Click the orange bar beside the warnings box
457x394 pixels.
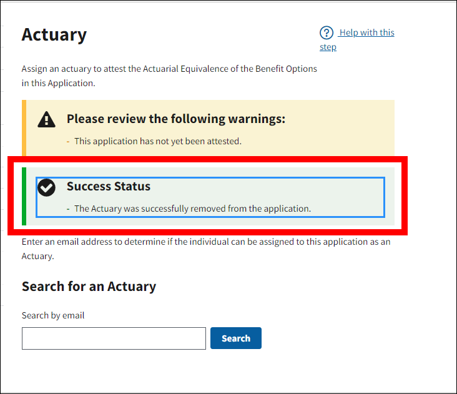point(24,127)
